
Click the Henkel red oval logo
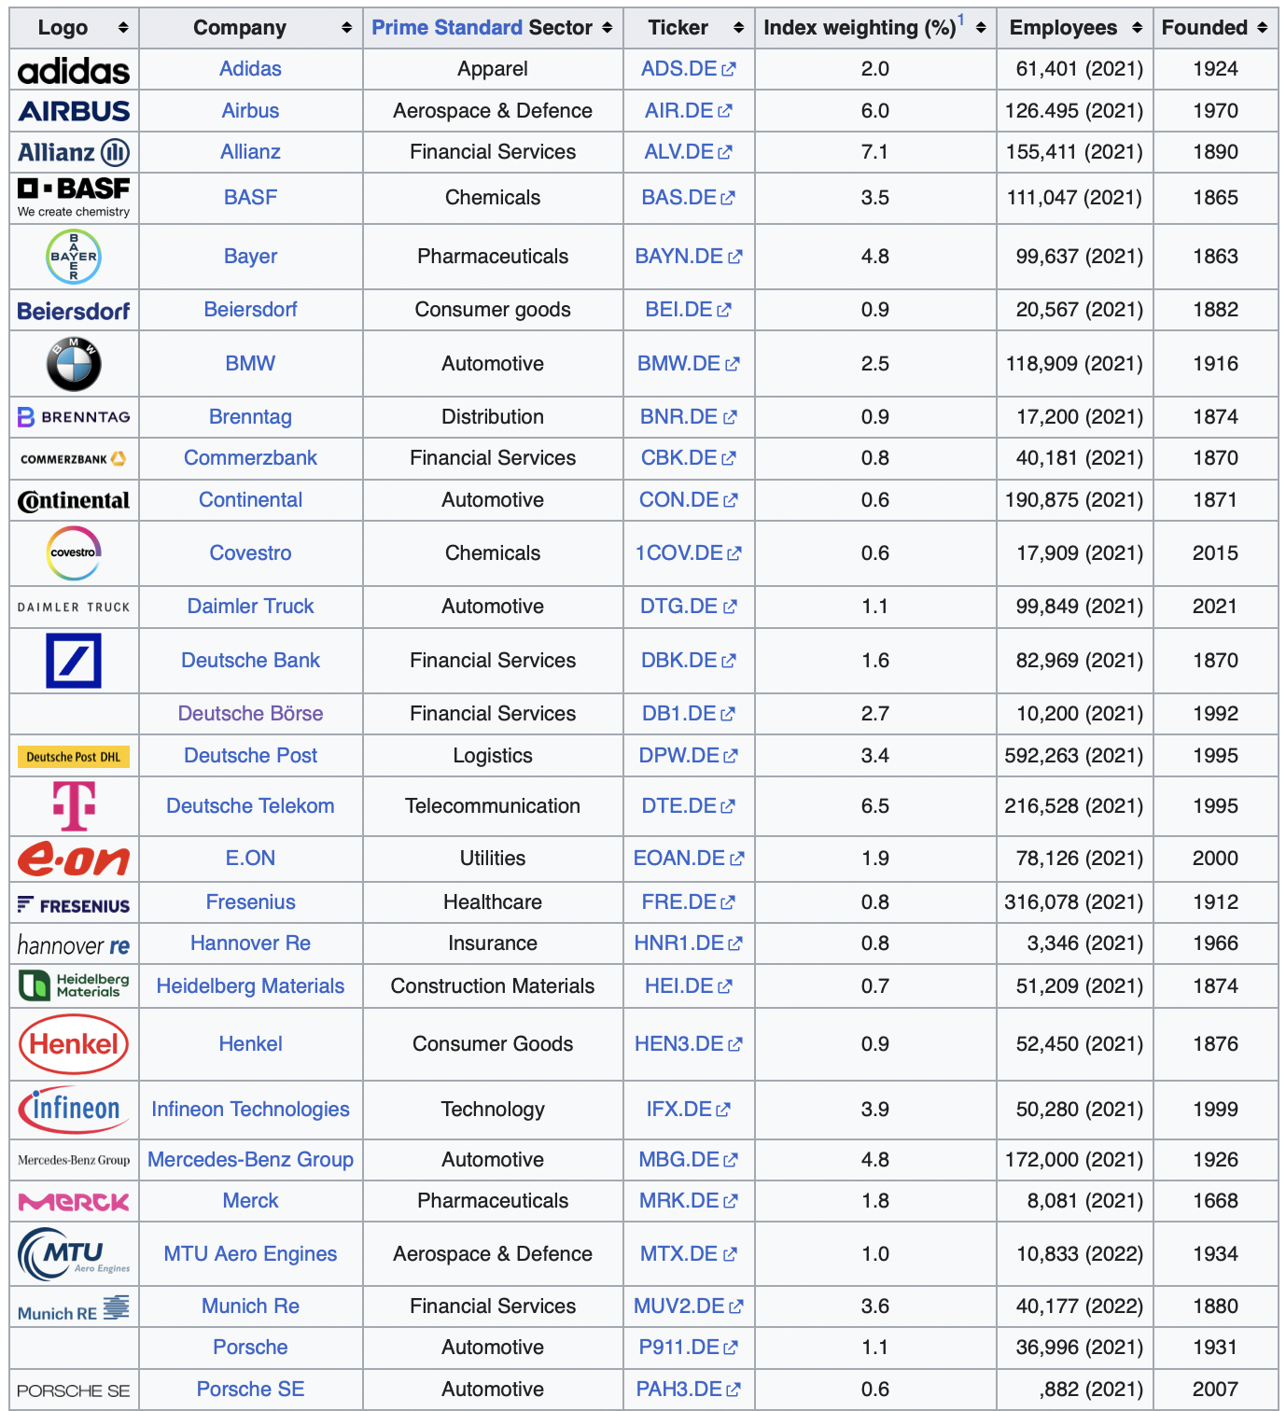(x=74, y=1044)
